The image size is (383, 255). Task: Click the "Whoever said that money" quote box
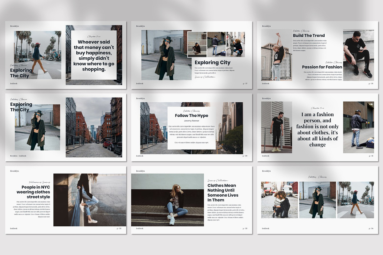[x=94, y=55]
